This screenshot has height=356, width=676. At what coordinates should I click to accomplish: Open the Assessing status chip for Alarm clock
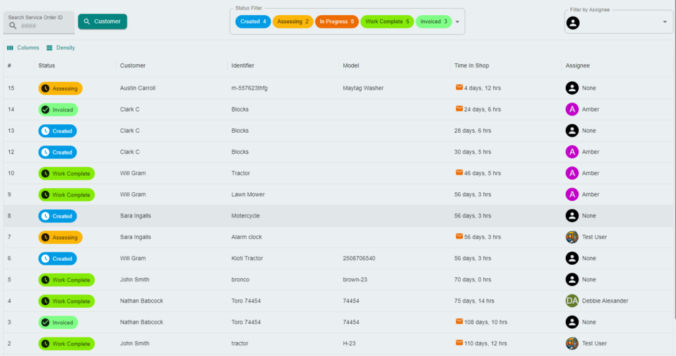point(60,237)
